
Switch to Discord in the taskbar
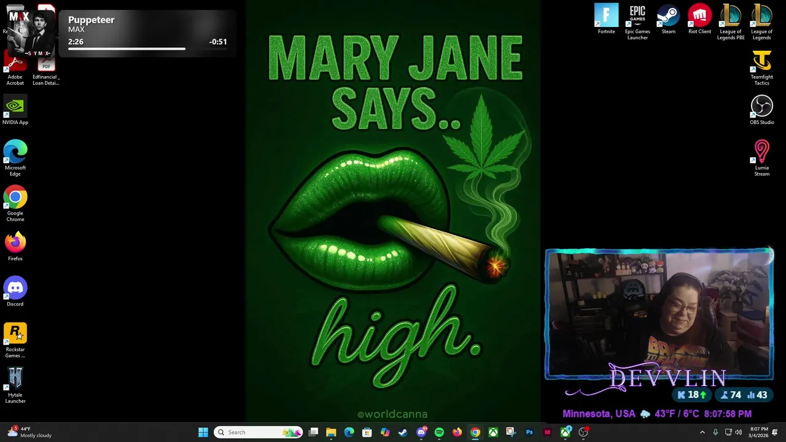pyautogui.click(x=421, y=432)
